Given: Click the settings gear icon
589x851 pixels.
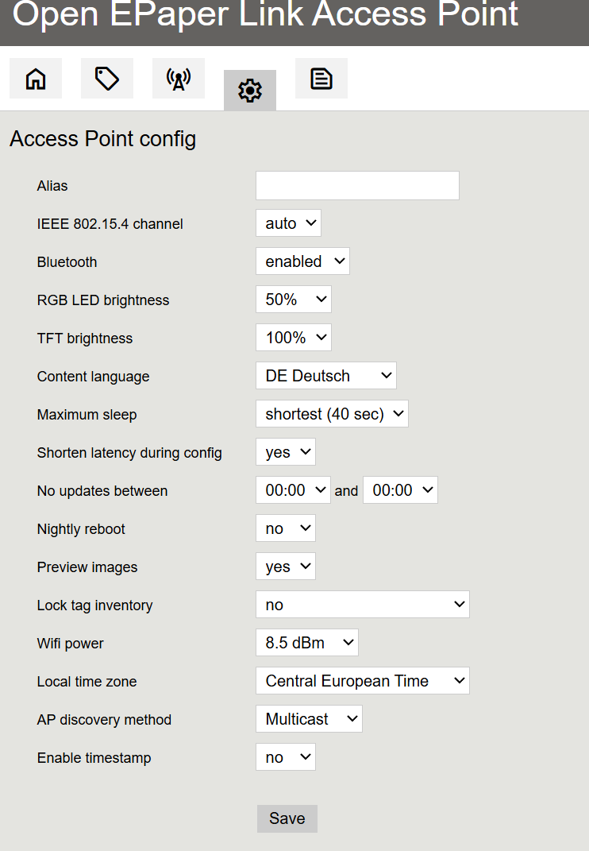Looking at the screenshot, I should 249,90.
